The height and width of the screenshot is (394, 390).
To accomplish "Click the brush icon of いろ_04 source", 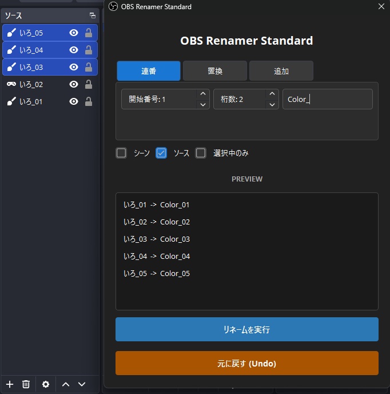I will click(11, 50).
